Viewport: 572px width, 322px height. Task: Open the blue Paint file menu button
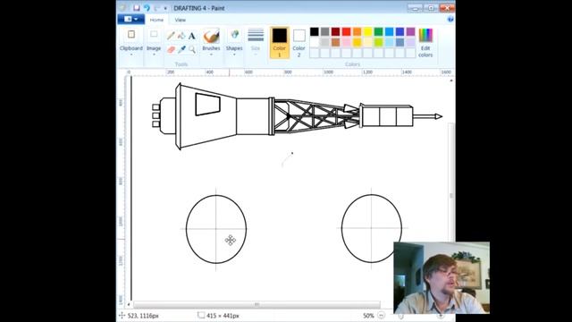coord(131,19)
